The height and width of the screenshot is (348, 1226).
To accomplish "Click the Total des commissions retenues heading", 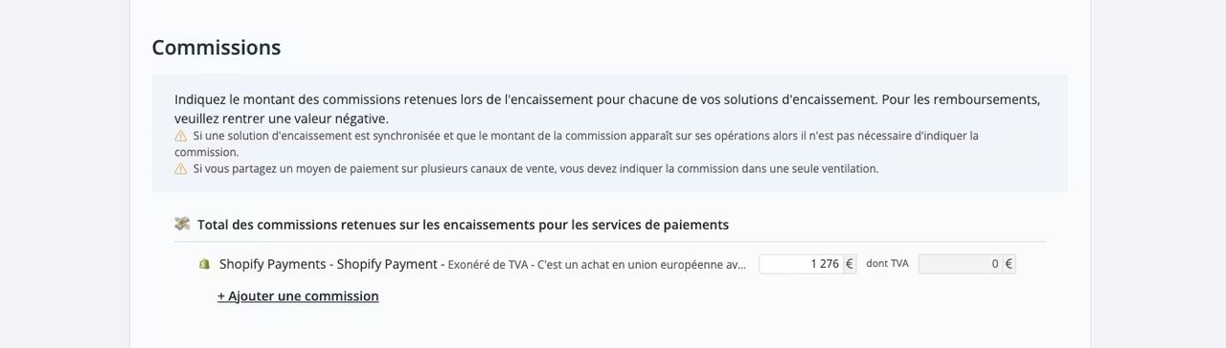I will point(463,225).
